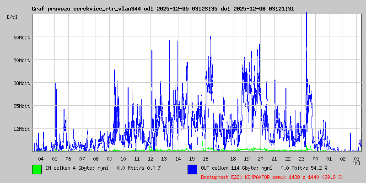Click the hour label 00 on x-axis
The height and width of the screenshot is (183, 366).
(315, 159)
